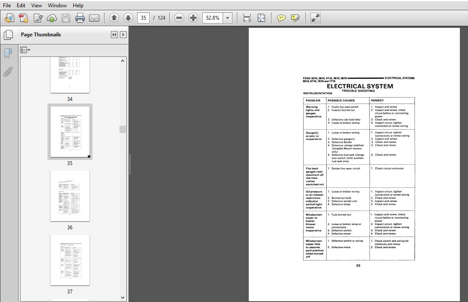
Task: Zoom in with the plus button
Action: tap(193, 18)
